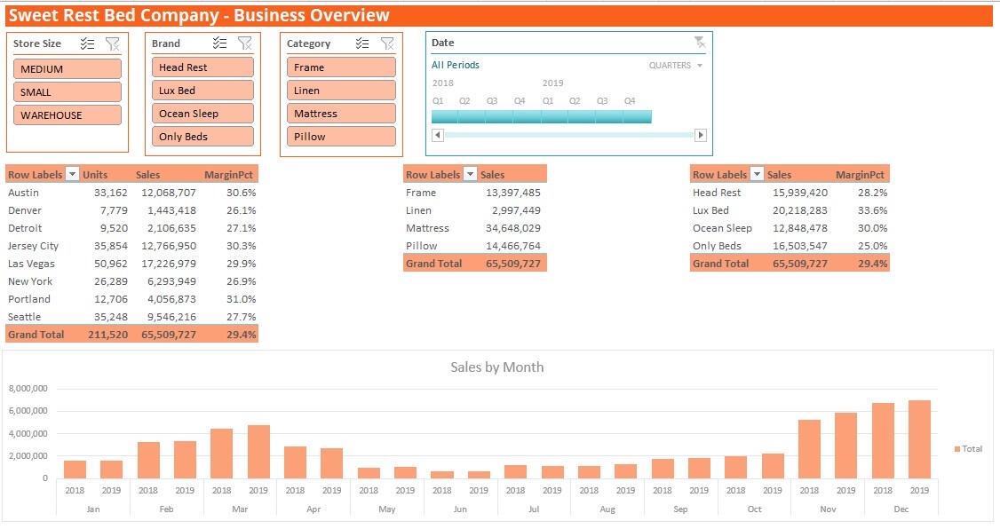Clear filter on Store Size slicer

point(112,43)
